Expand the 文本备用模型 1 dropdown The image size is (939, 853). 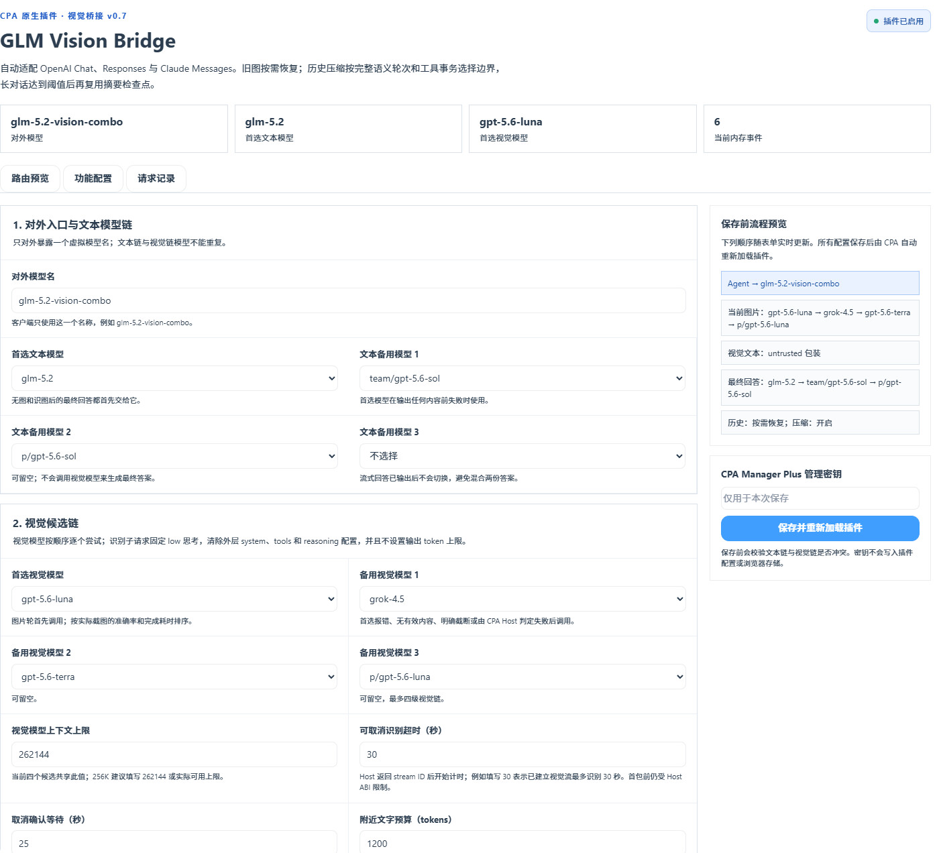tap(522, 378)
